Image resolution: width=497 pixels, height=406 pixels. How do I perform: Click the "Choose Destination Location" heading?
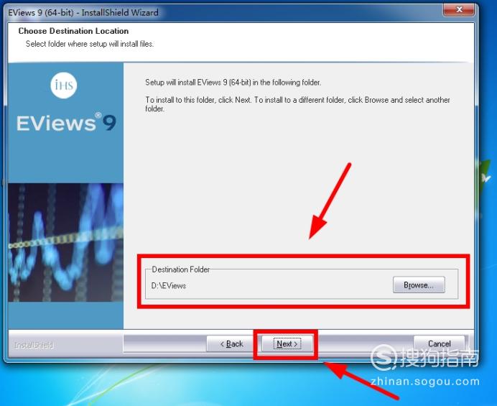coord(73,31)
